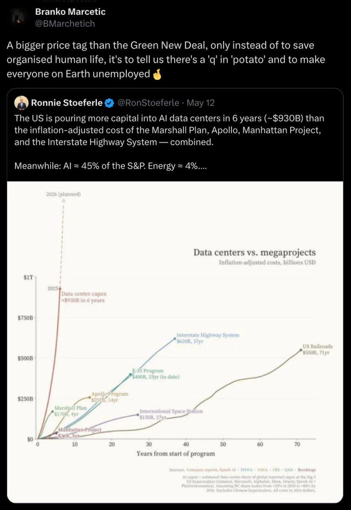The image size is (351, 510).
Task: Click the Ronnie Stoeferle profile picture
Action: [x=20, y=102]
